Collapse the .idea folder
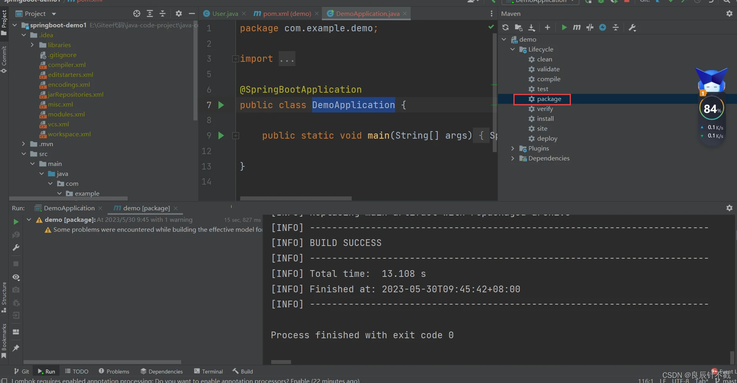 pos(24,35)
